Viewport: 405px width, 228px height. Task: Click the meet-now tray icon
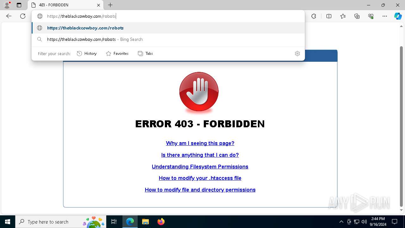click(349, 222)
